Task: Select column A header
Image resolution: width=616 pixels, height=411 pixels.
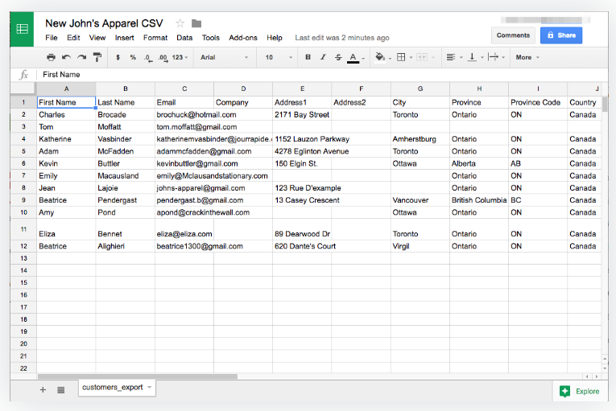Action: click(66, 88)
